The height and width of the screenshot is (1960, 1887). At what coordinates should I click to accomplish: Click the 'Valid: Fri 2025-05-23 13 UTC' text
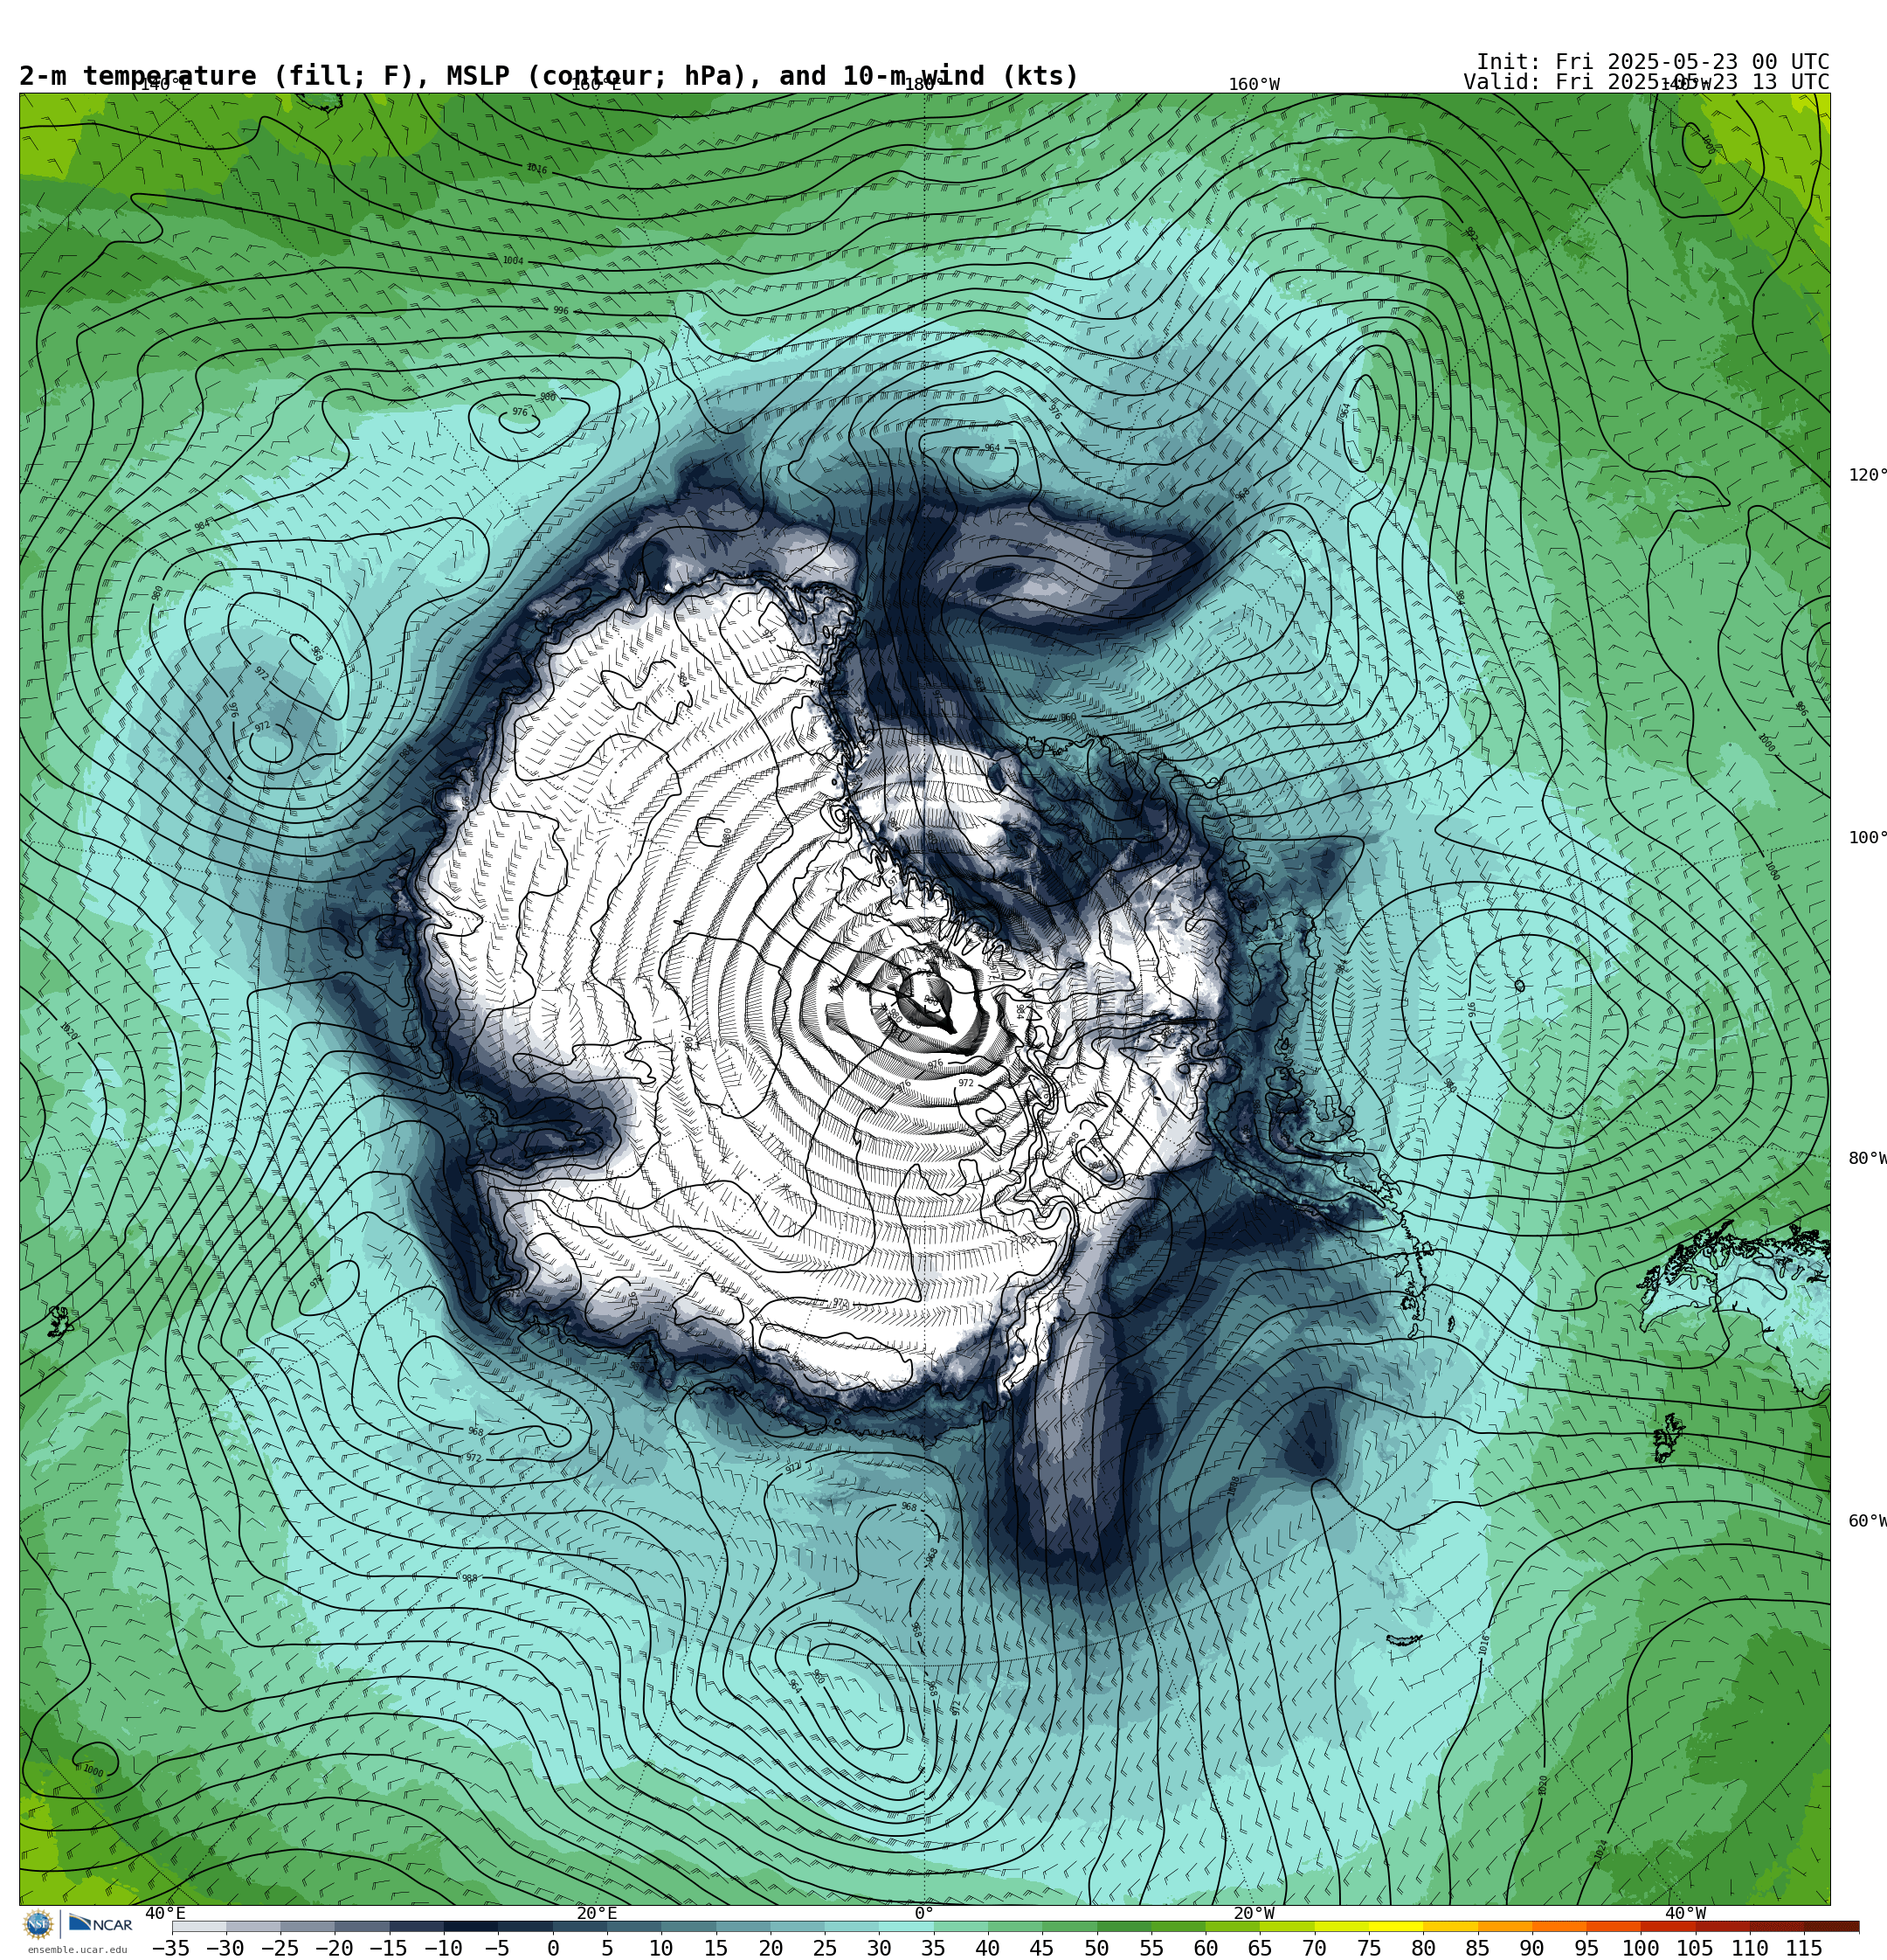(x=1646, y=82)
